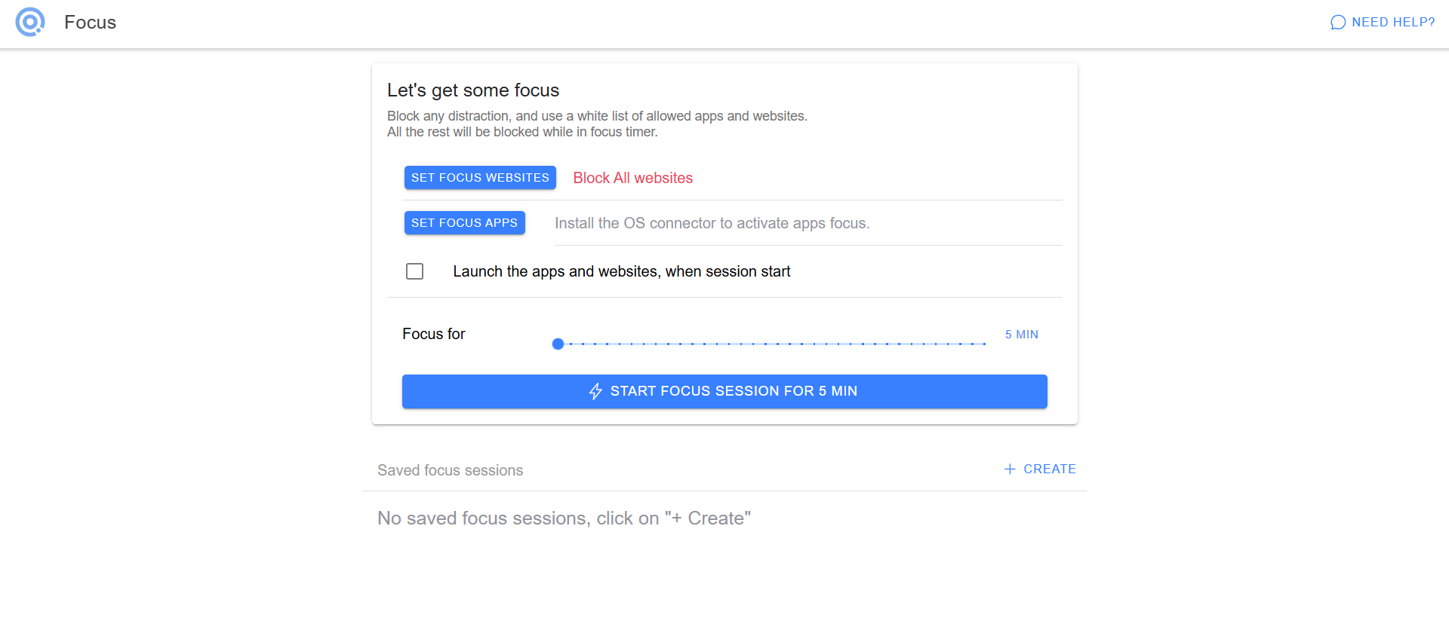Click SET FOCUS APPS
The width and height of the screenshot is (1449, 627).
464,222
